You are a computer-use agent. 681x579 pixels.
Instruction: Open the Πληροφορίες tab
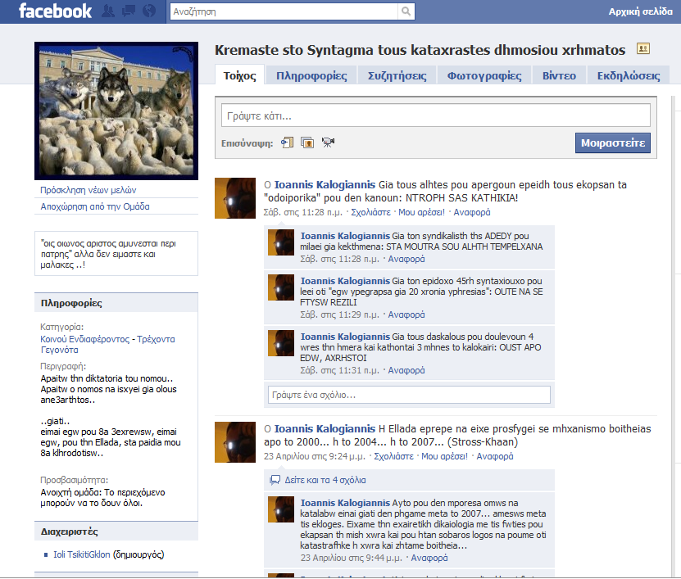(x=312, y=75)
